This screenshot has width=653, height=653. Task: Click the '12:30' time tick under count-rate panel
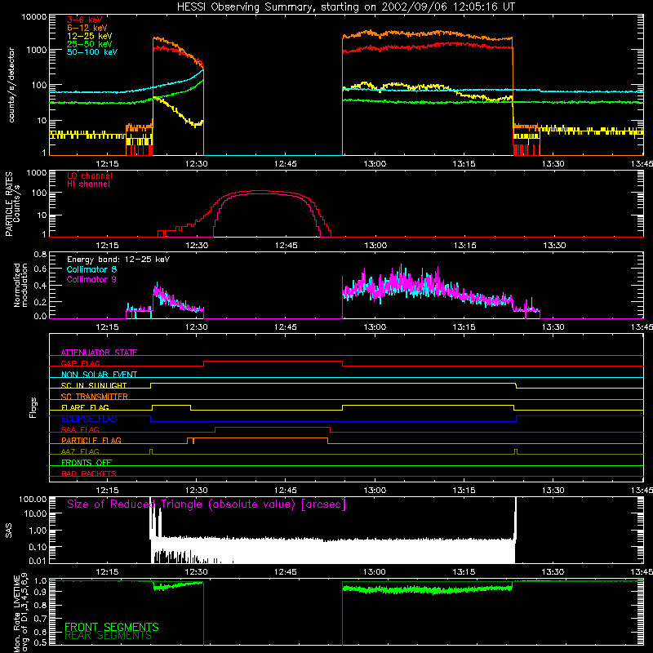click(x=197, y=164)
